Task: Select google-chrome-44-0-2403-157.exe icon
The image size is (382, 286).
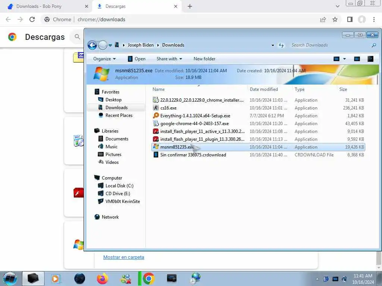Action: tap(156, 124)
